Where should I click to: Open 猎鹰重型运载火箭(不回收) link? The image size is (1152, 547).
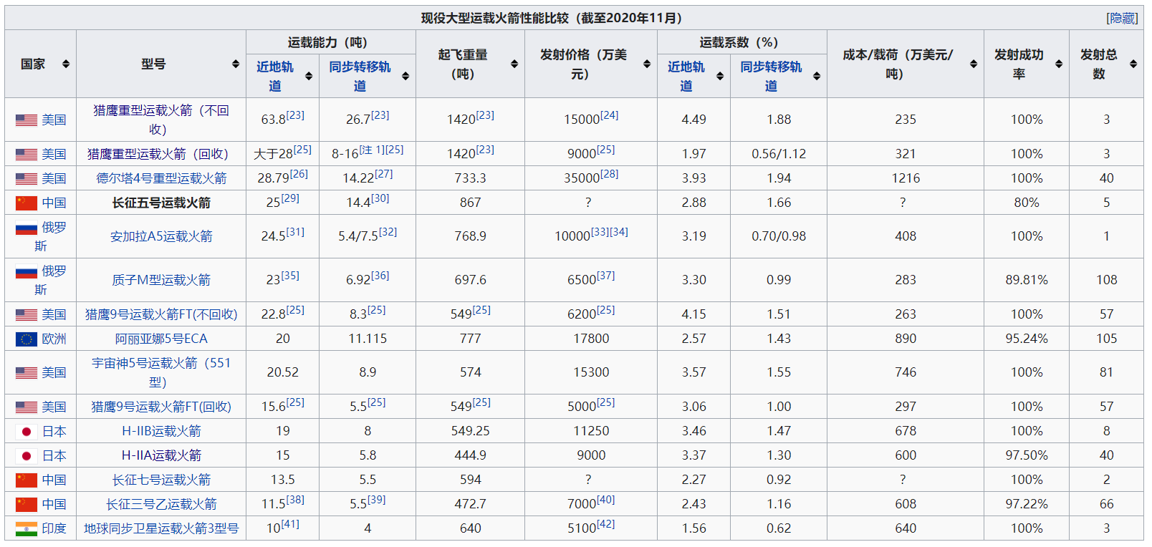click(x=161, y=120)
